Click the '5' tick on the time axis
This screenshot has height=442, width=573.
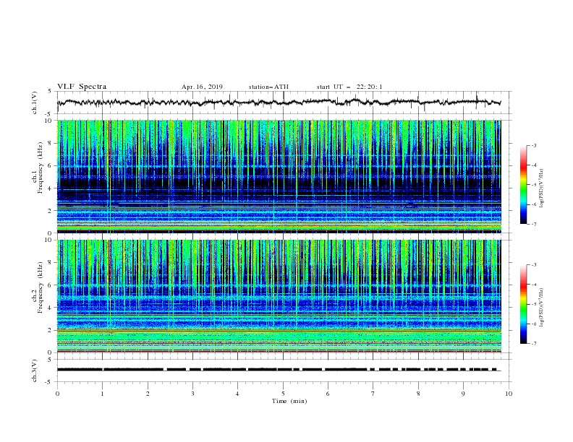(x=283, y=394)
